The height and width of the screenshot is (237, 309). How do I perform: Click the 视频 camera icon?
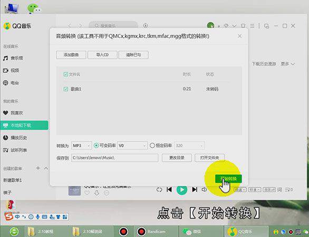5,70
